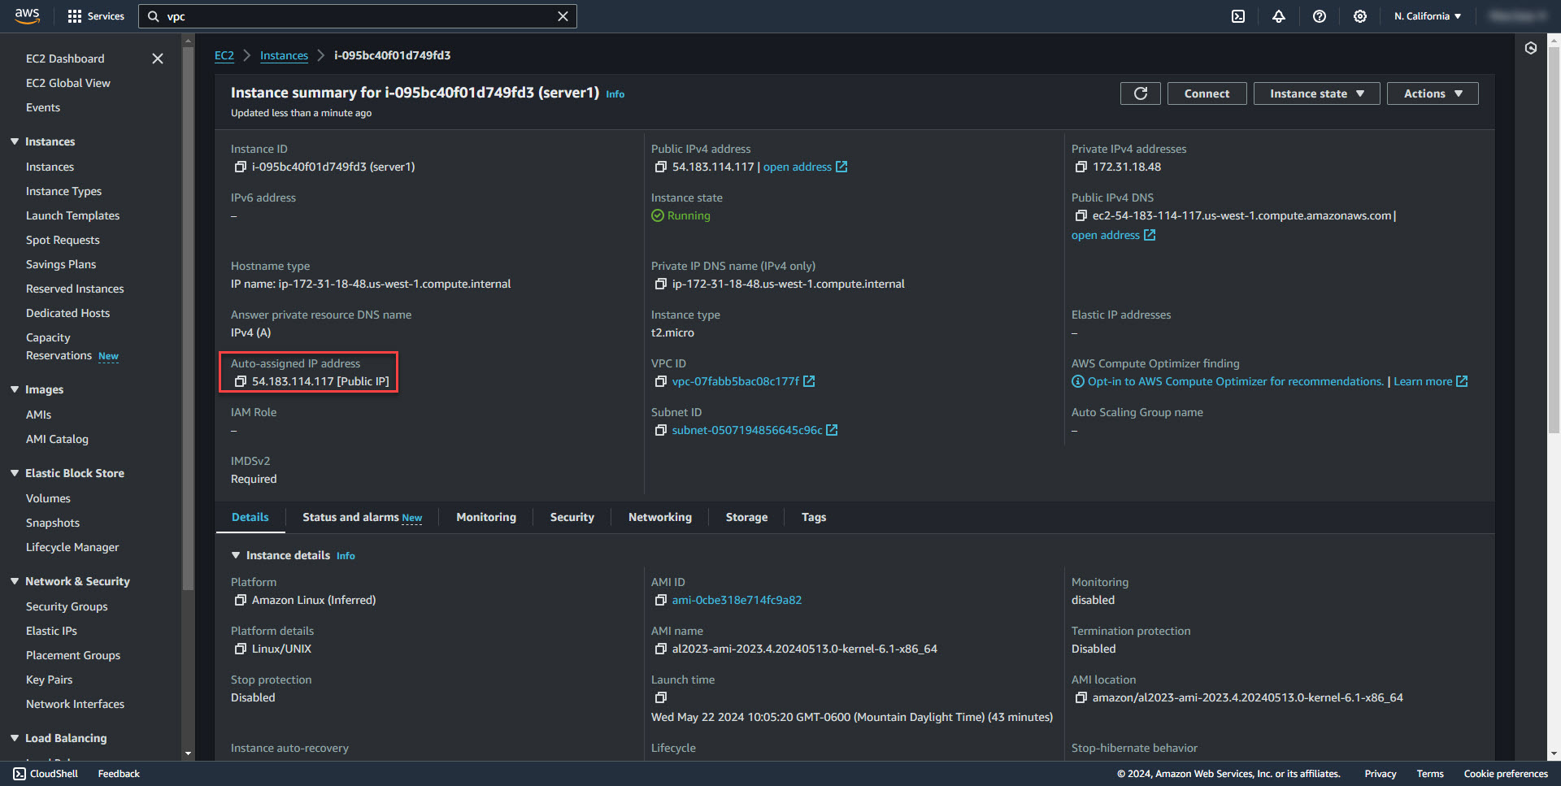Click the Connect button

click(1207, 93)
